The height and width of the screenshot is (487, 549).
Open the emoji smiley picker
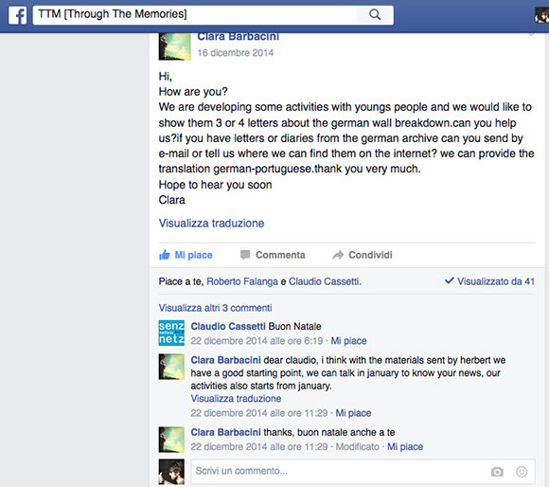(522, 472)
